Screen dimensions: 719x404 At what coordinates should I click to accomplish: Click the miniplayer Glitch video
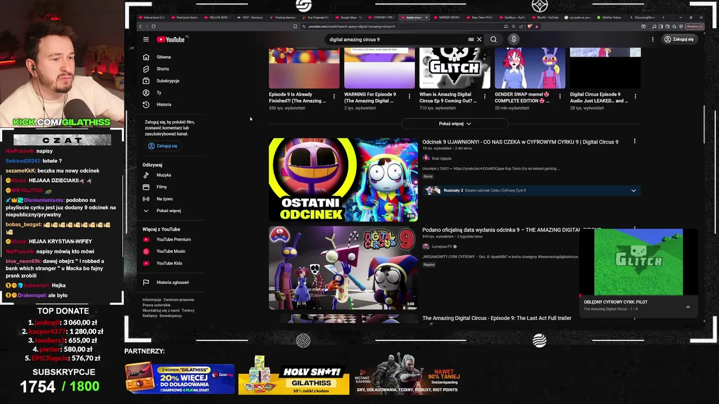pyautogui.click(x=639, y=262)
